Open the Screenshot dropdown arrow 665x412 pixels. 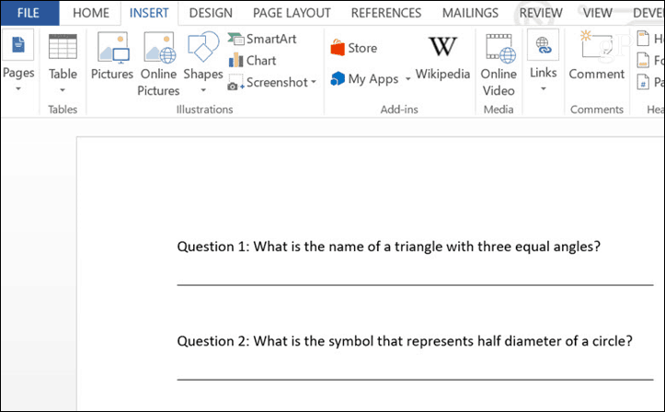[x=314, y=82]
